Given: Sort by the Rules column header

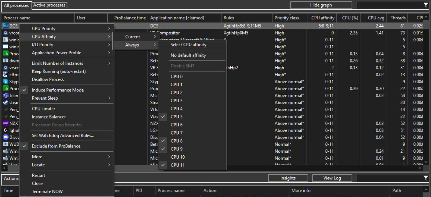Looking at the screenshot, I should pyautogui.click(x=246, y=18).
